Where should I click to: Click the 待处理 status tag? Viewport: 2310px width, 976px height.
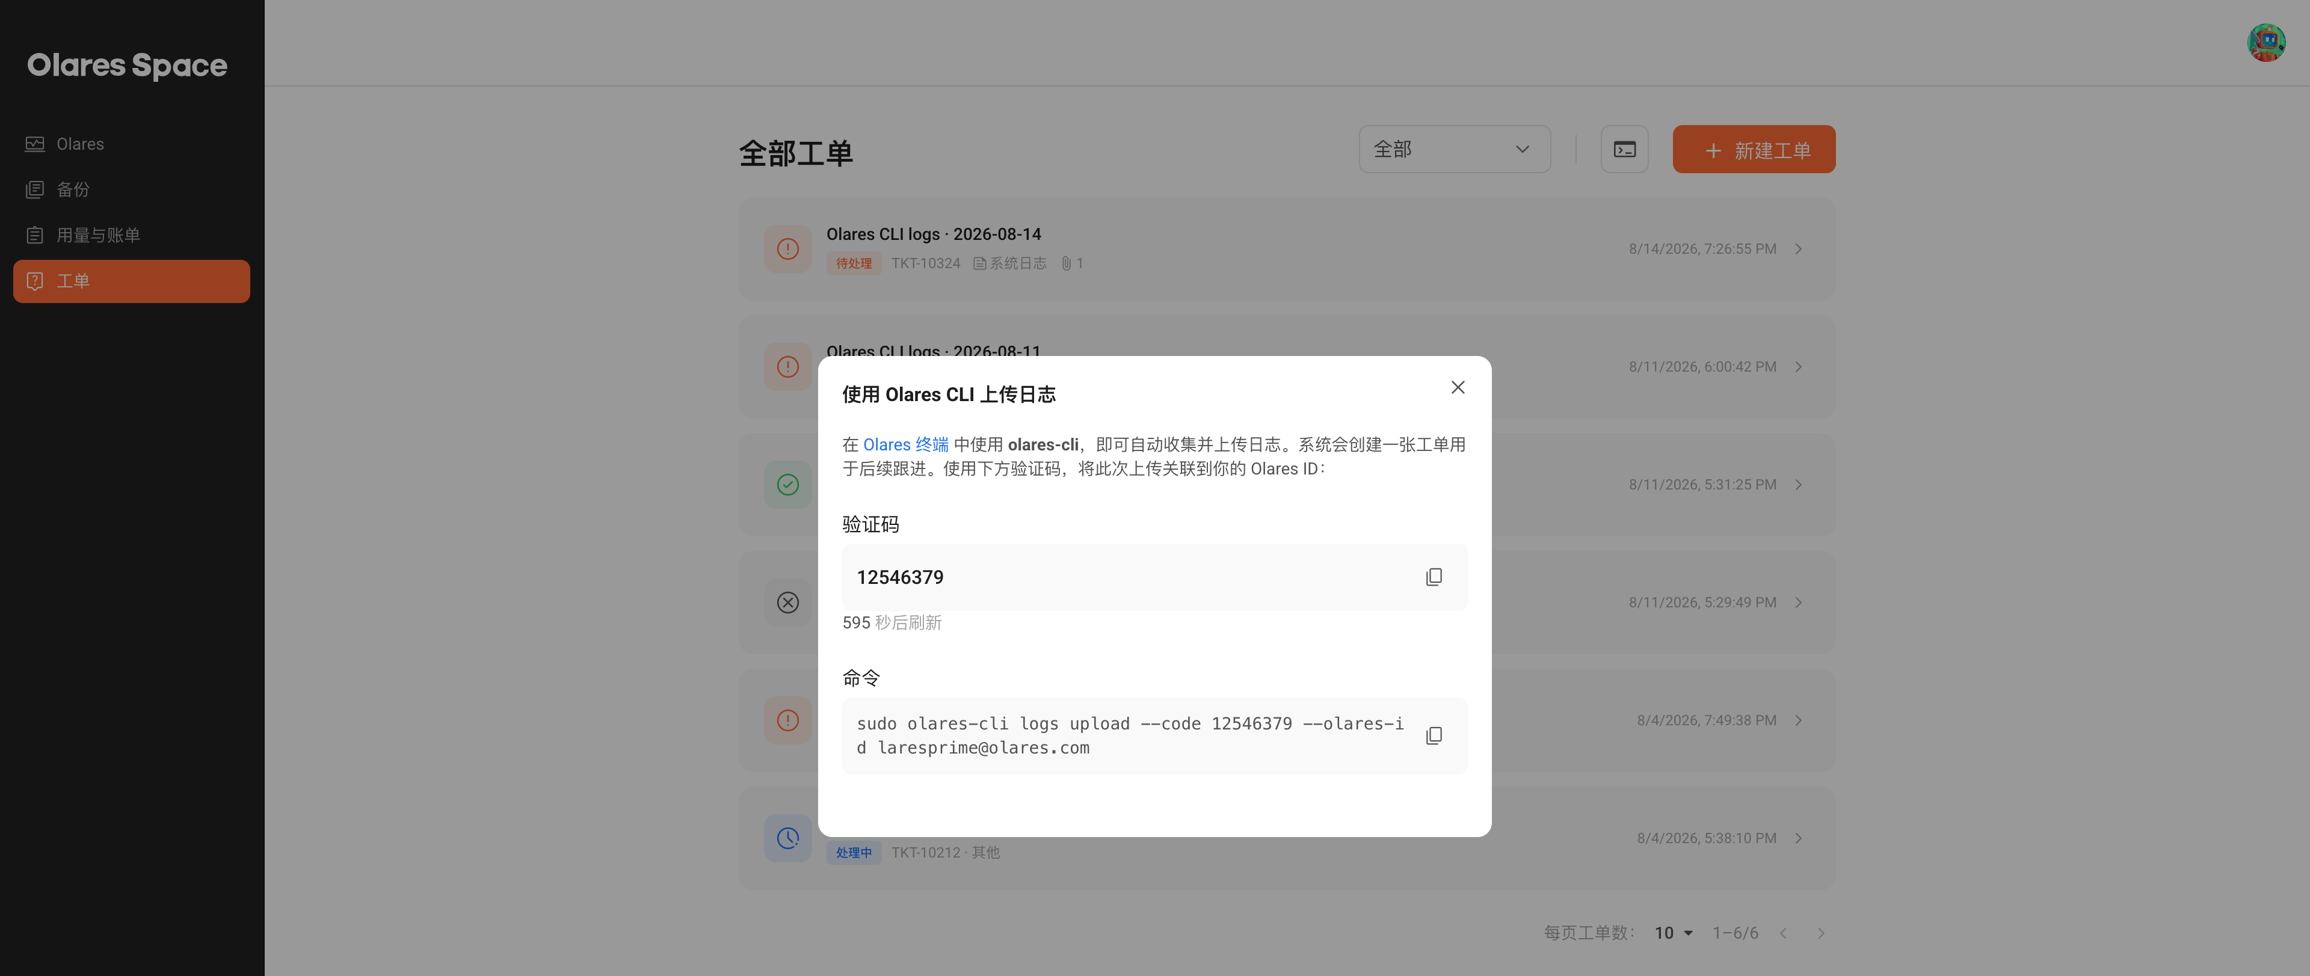coord(853,263)
